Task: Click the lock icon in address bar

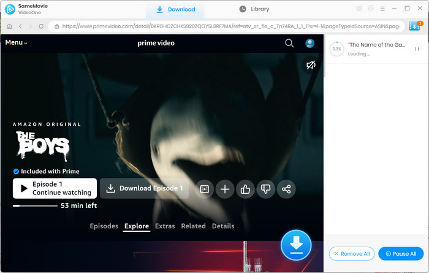Action: pyautogui.click(x=56, y=26)
